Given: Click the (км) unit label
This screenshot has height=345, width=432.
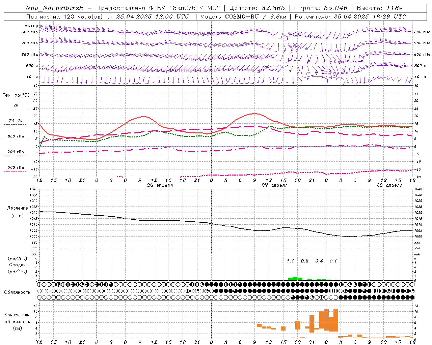Looking at the screenshot, I should tap(18, 328).
